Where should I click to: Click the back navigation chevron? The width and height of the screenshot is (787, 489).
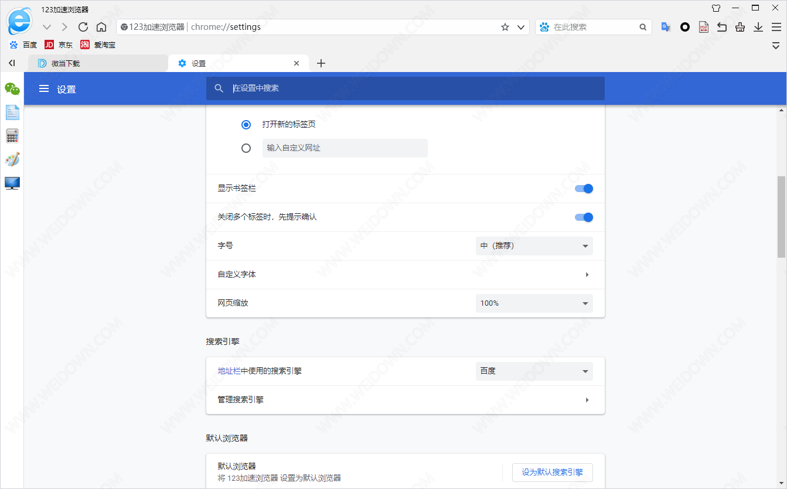coord(47,27)
